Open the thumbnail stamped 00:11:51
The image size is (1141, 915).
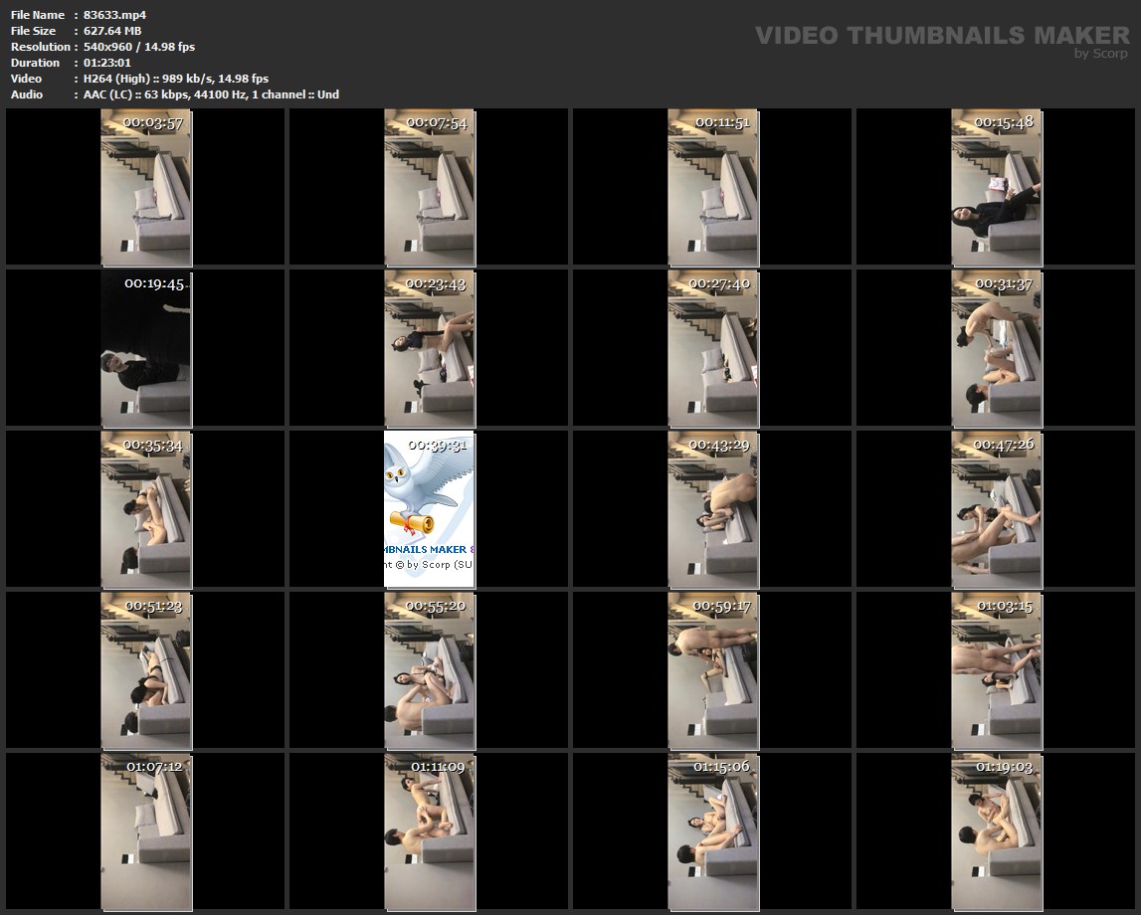[x=712, y=188]
